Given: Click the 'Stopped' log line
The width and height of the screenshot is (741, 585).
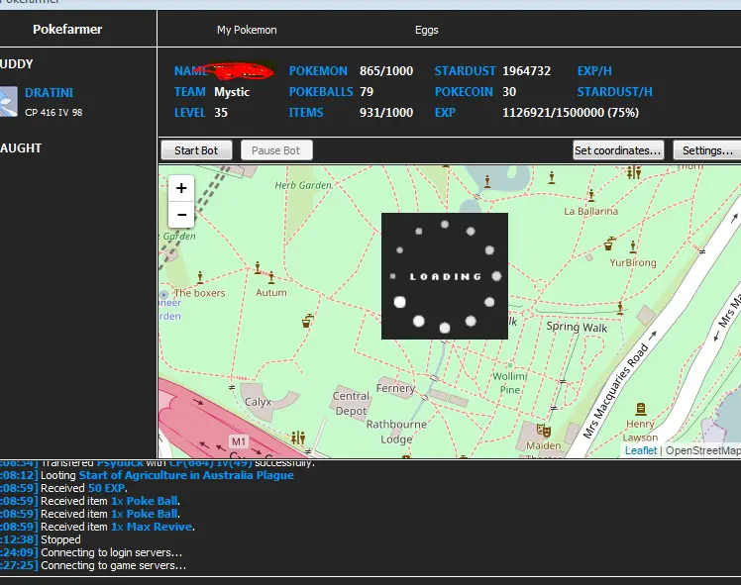Looking at the screenshot, I should (x=60, y=539).
